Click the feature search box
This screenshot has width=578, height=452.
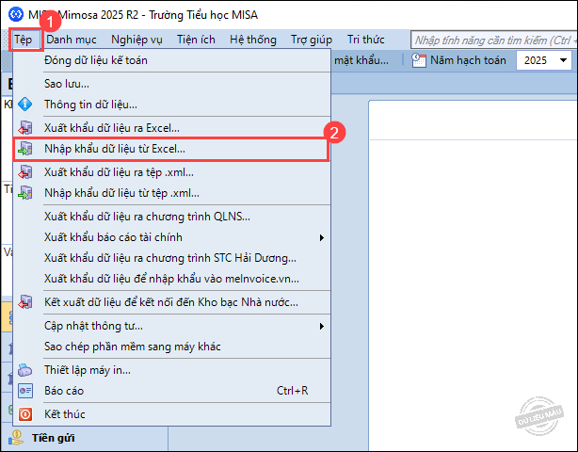point(494,40)
